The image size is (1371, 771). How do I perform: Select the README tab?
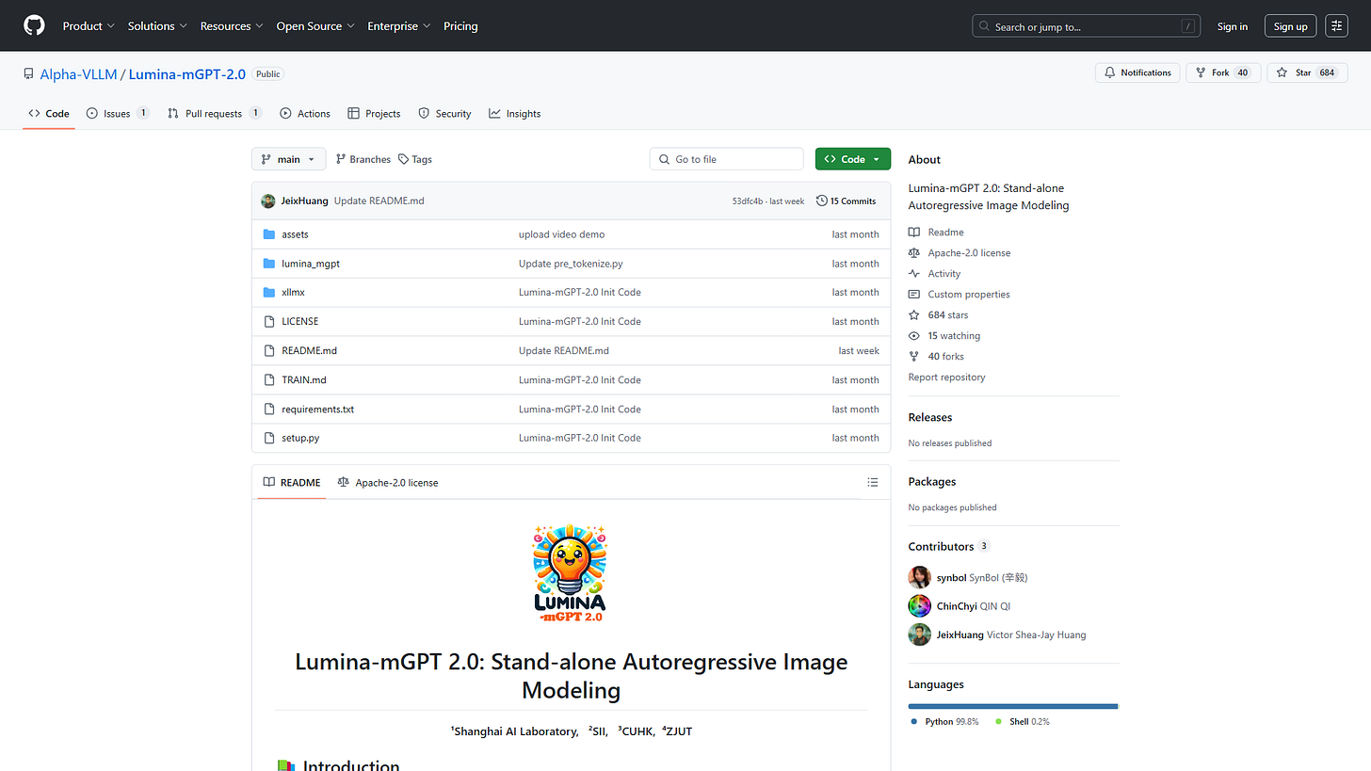[x=292, y=482]
